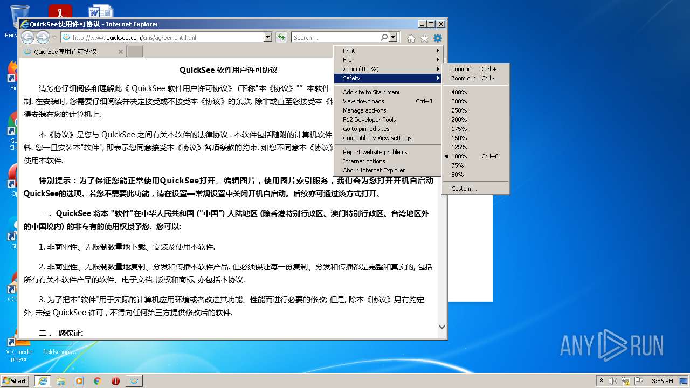This screenshot has width=690, height=388.
Task: Open the Back/Forward recent pages dropdown arrow
Action: [54, 38]
